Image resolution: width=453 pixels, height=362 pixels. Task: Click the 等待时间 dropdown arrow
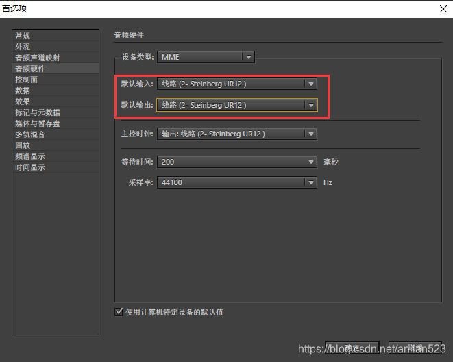(311, 162)
